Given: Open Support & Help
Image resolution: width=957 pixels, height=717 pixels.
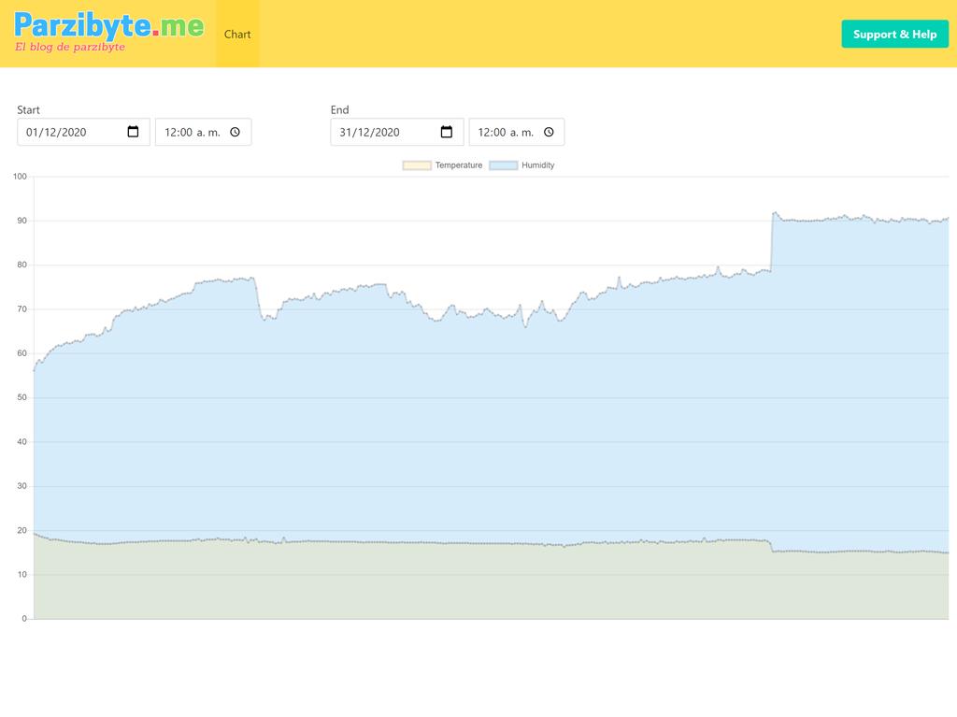Looking at the screenshot, I should (894, 35).
